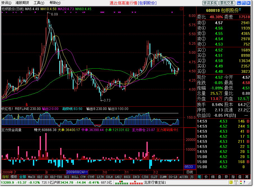Viewport: 254px width, 187px height.
Task: Click the green market-breadth bars indicator
Action: click(x=122, y=183)
